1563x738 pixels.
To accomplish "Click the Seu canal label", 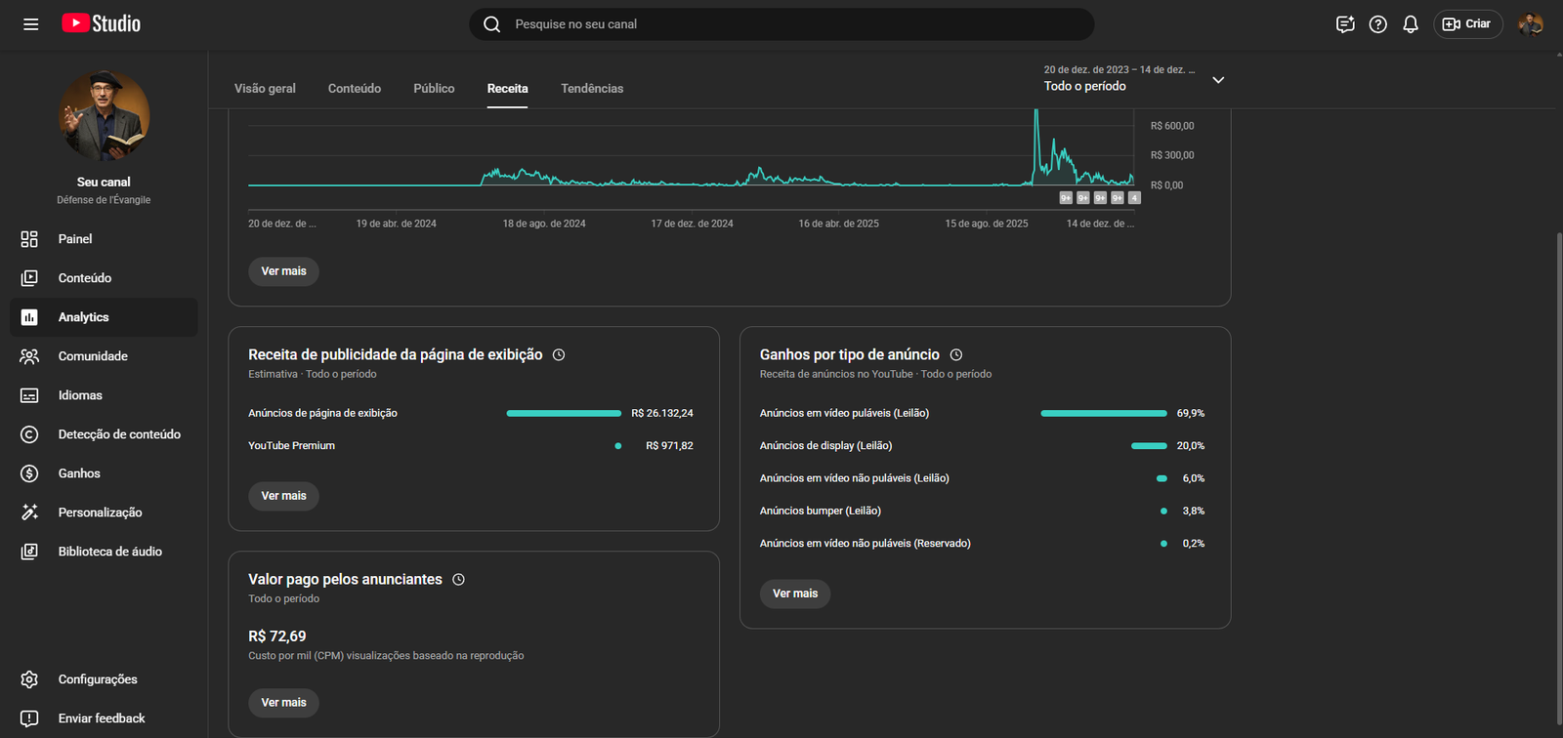I will tap(104, 183).
